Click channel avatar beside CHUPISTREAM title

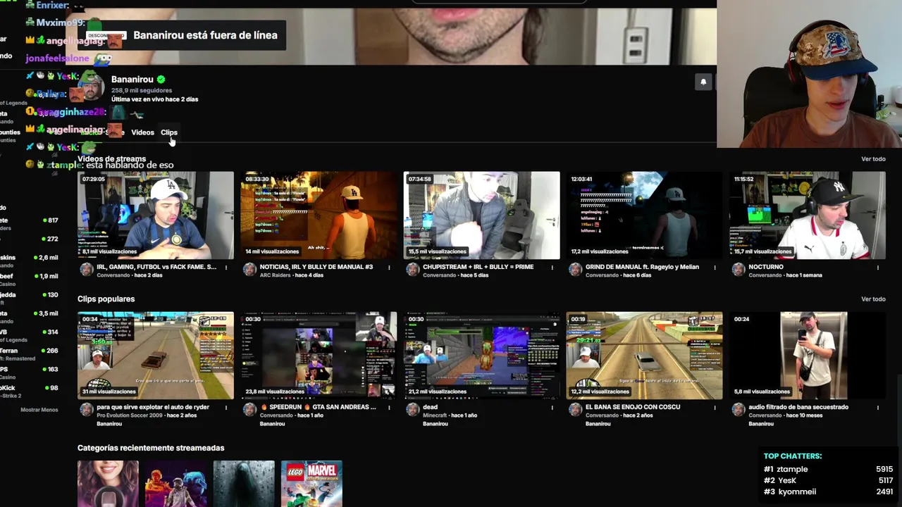(x=412, y=269)
